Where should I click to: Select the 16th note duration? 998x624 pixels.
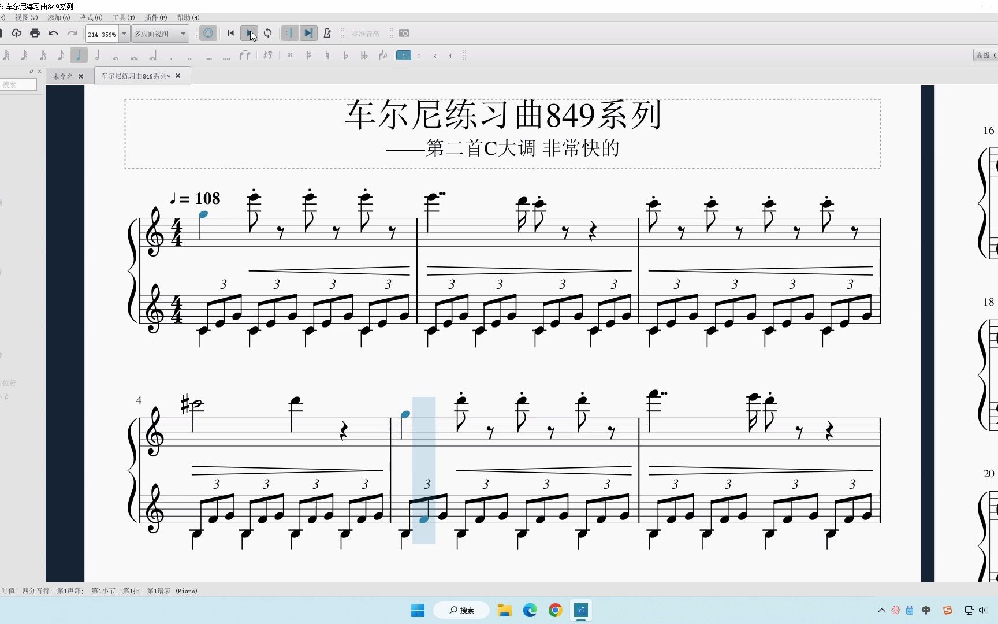coord(42,55)
